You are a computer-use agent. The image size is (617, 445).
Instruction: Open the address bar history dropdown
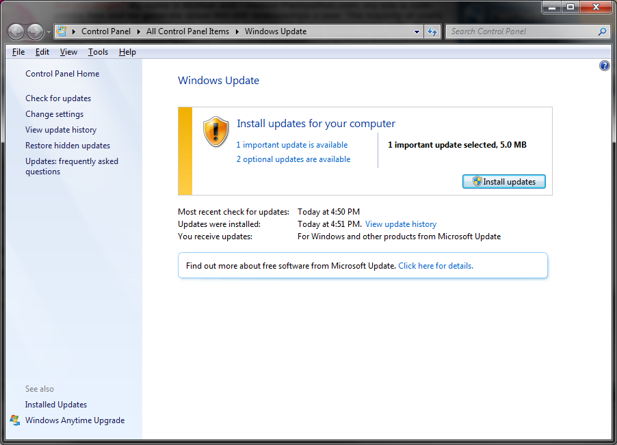tap(417, 31)
